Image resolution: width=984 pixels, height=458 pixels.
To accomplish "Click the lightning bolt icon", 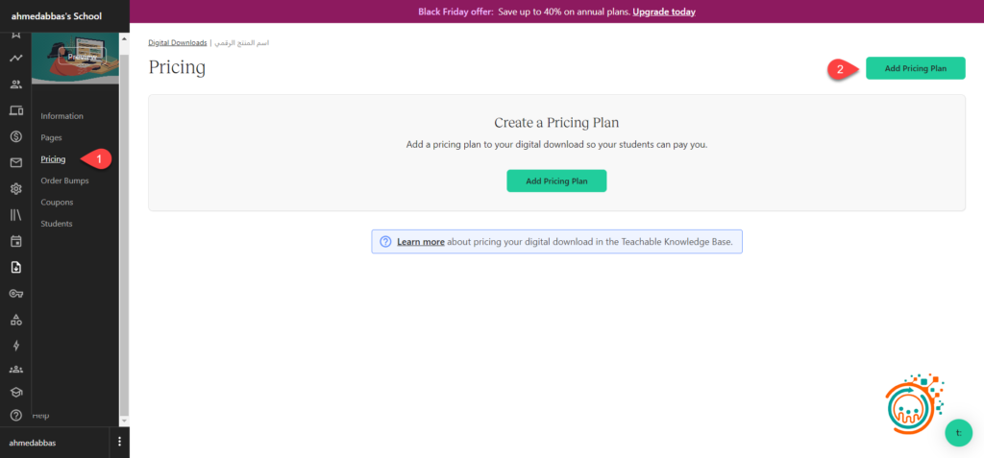I will (x=16, y=346).
